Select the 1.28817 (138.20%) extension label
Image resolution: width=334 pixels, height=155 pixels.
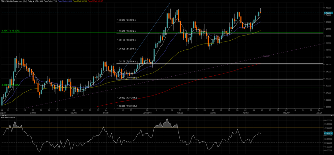(127, 106)
